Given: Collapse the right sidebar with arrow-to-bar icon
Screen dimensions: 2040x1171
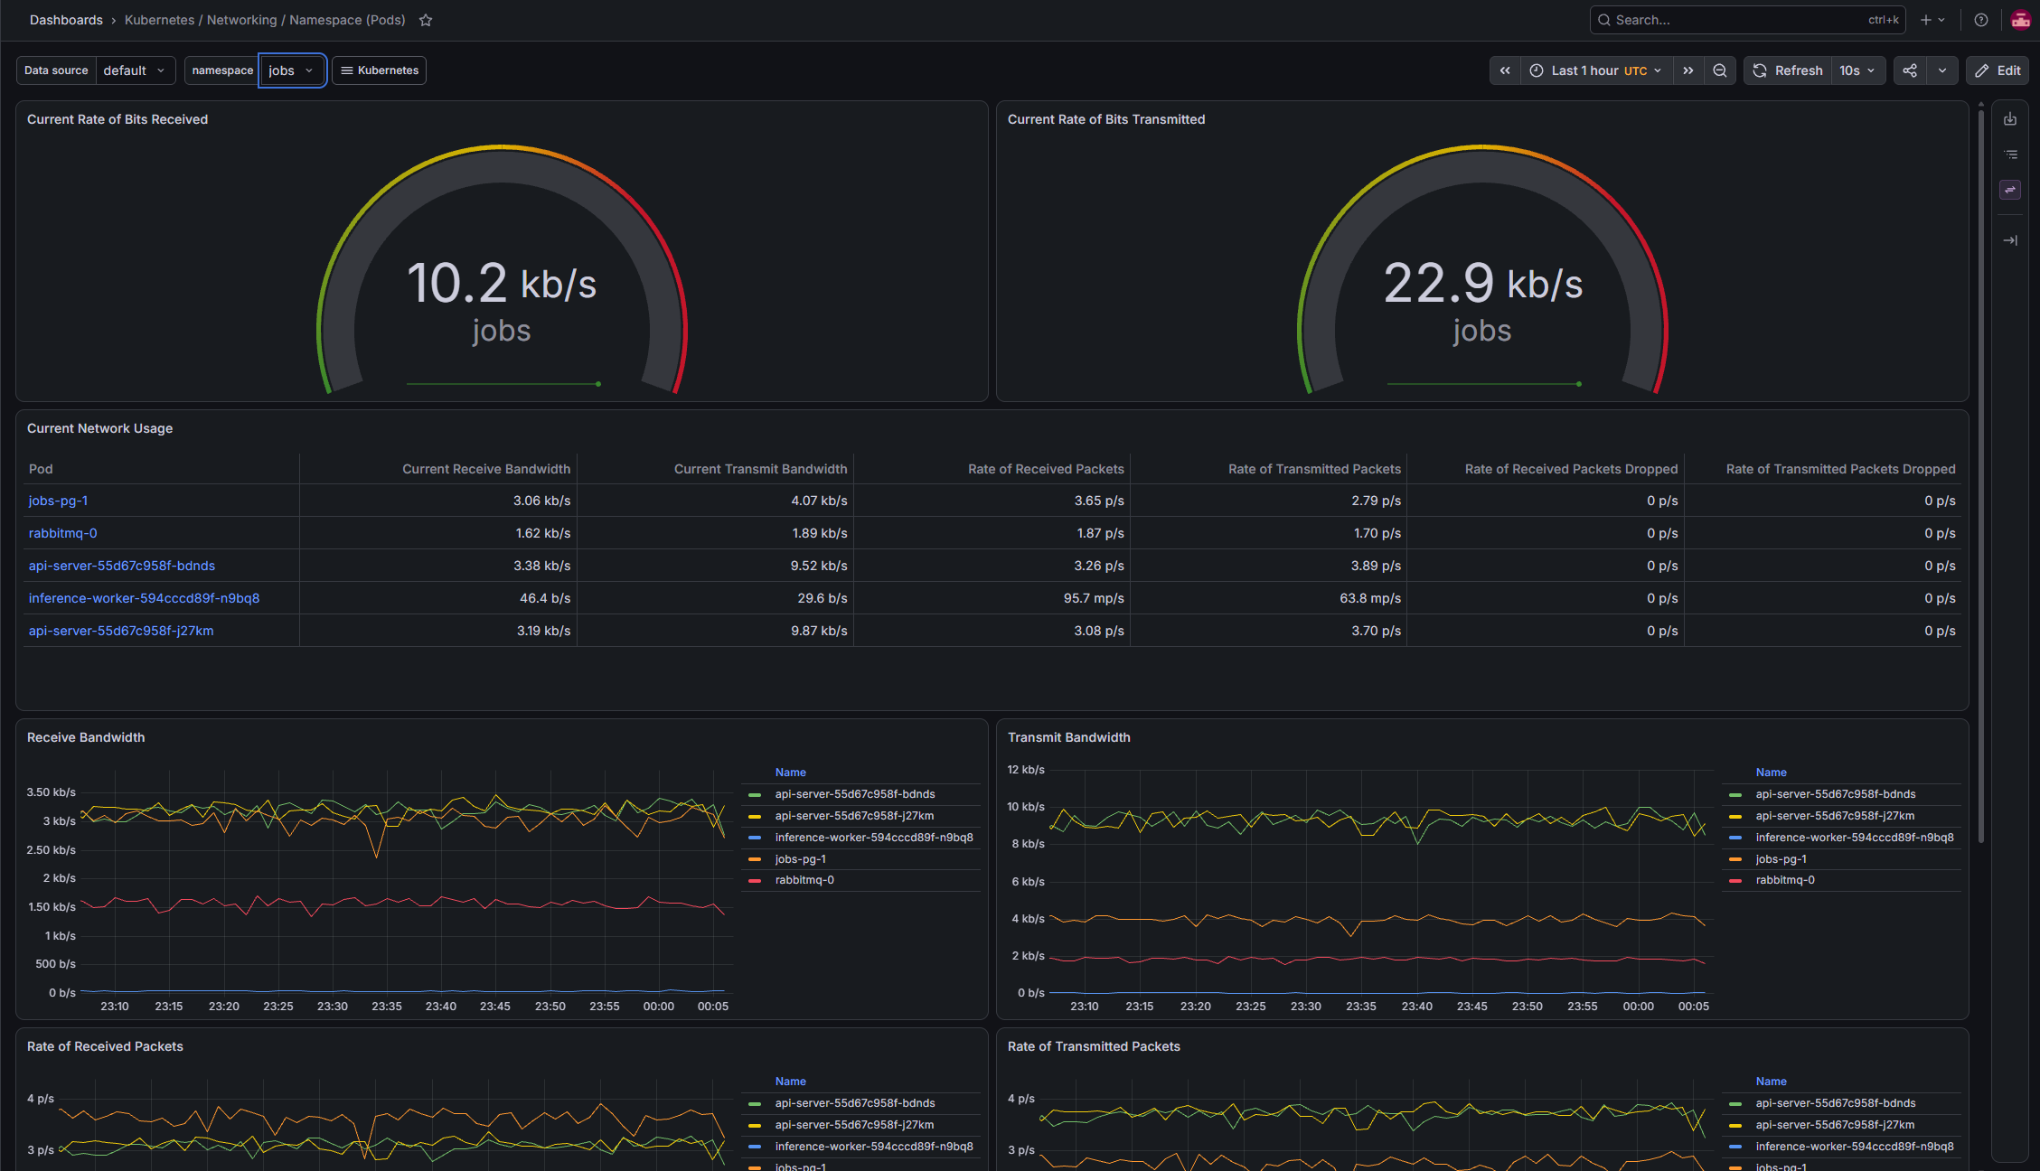Looking at the screenshot, I should (x=2010, y=240).
